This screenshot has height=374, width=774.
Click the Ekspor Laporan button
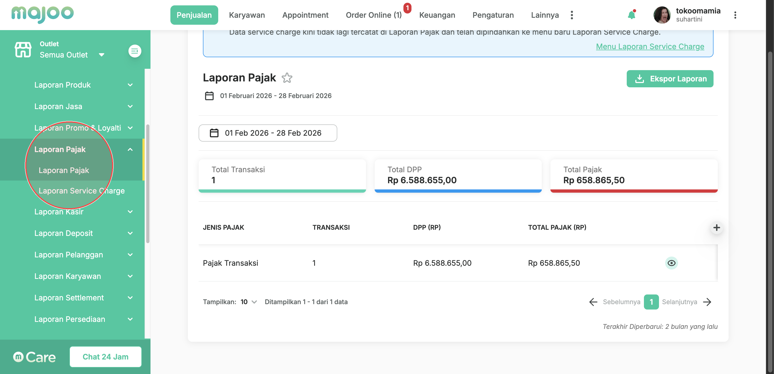coord(670,79)
